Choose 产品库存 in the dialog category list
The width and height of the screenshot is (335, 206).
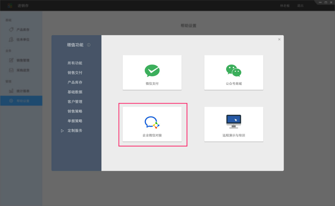click(75, 82)
